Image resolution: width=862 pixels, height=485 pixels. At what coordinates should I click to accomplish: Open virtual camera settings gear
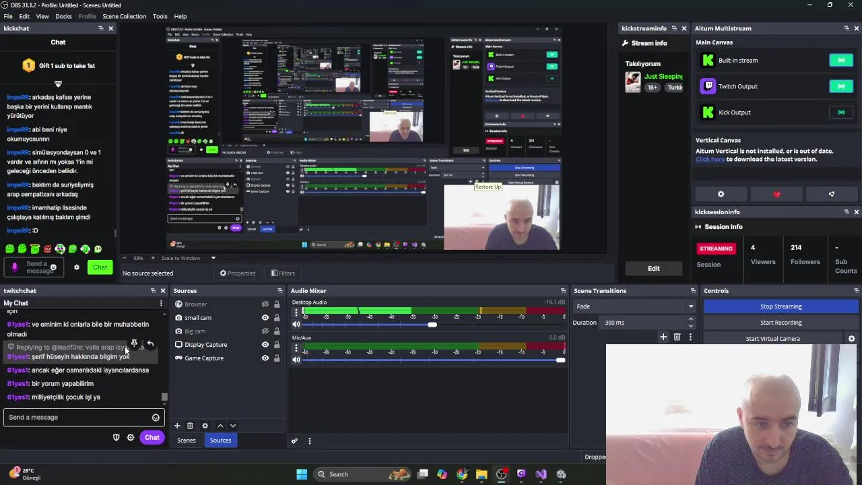(851, 339)
